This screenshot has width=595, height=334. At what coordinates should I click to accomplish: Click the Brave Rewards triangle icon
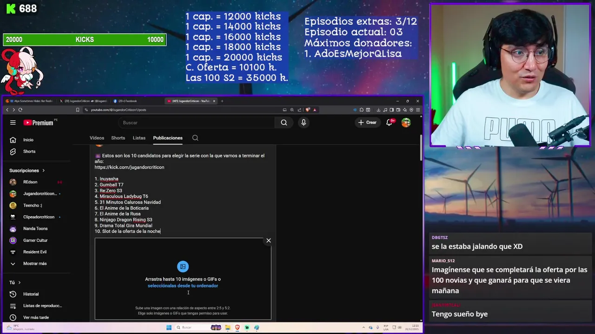pyautogui.click(x=315, y=110)
